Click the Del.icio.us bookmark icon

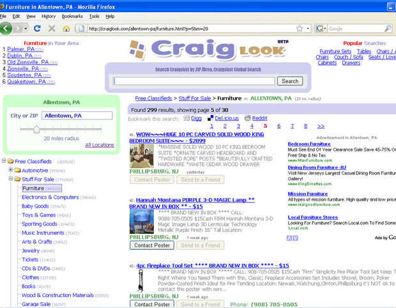[x=210, y=118]
